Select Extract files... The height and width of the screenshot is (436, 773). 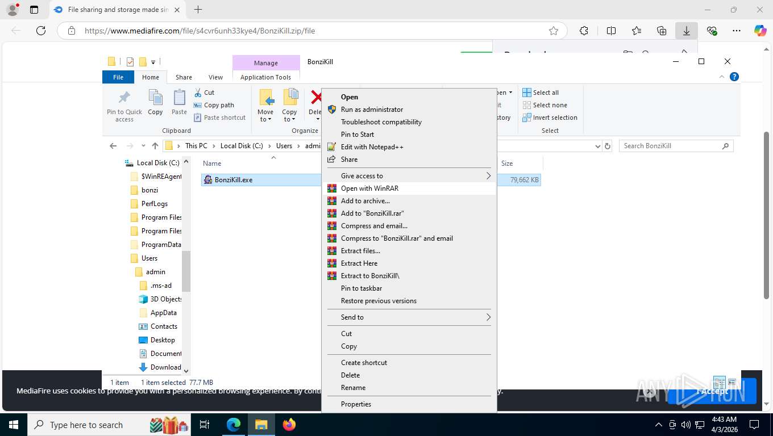coord(409,251)
